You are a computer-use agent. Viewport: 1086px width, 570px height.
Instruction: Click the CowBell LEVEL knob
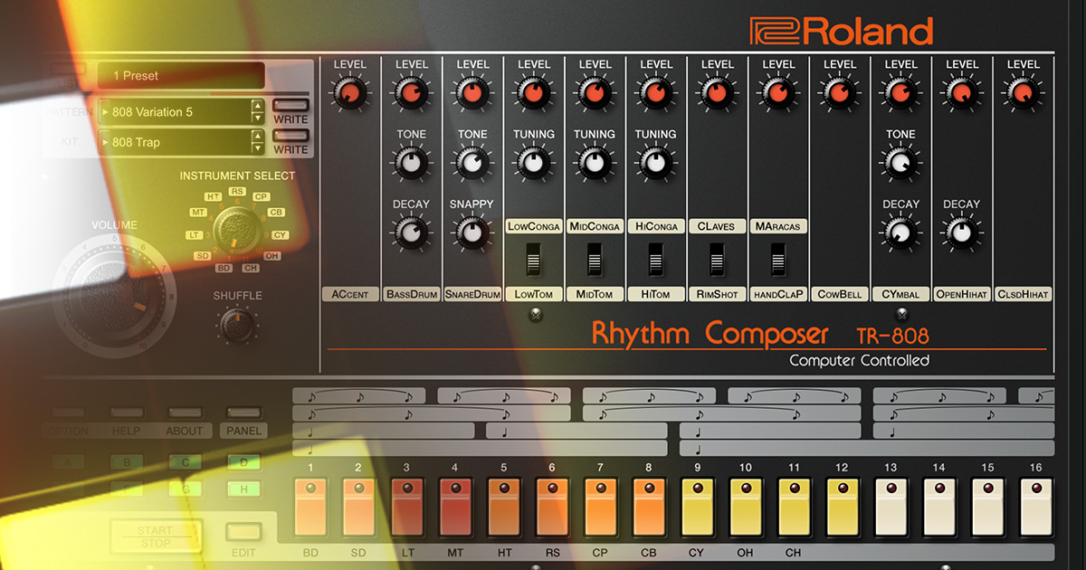(839, 92)
